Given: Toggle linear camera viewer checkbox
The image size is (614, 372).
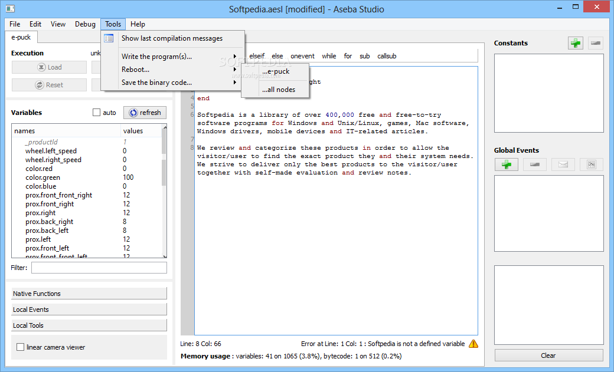Looking at the screenshot, I should pyautogui.click(x=20, y=347).
